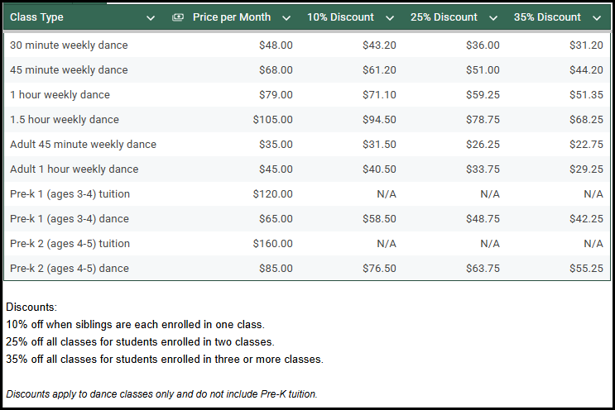Viewport: 615px width, 410px height.
Task: Click the $22.75 cell in 35% Discount column
Action: pos(586,145)
